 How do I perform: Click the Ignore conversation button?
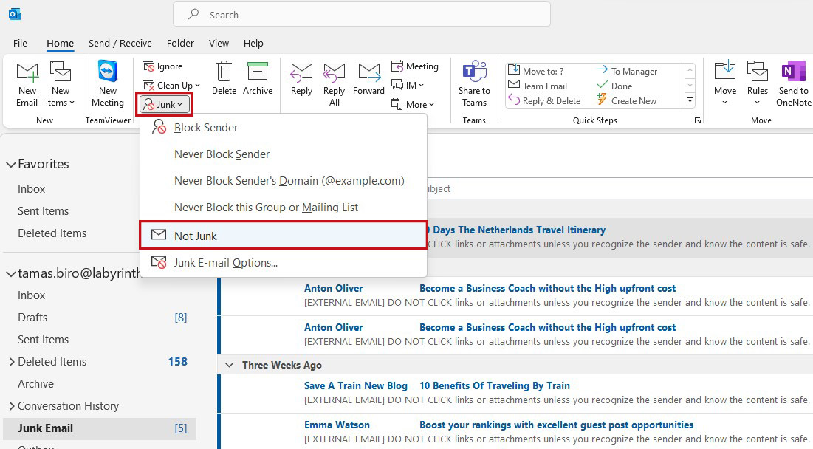tap(162, 66)
